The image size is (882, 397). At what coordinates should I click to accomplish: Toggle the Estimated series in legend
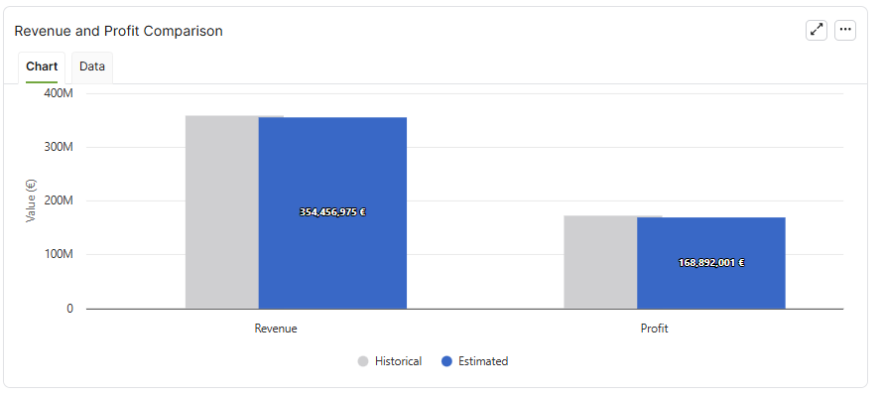(x=475, y=361)
